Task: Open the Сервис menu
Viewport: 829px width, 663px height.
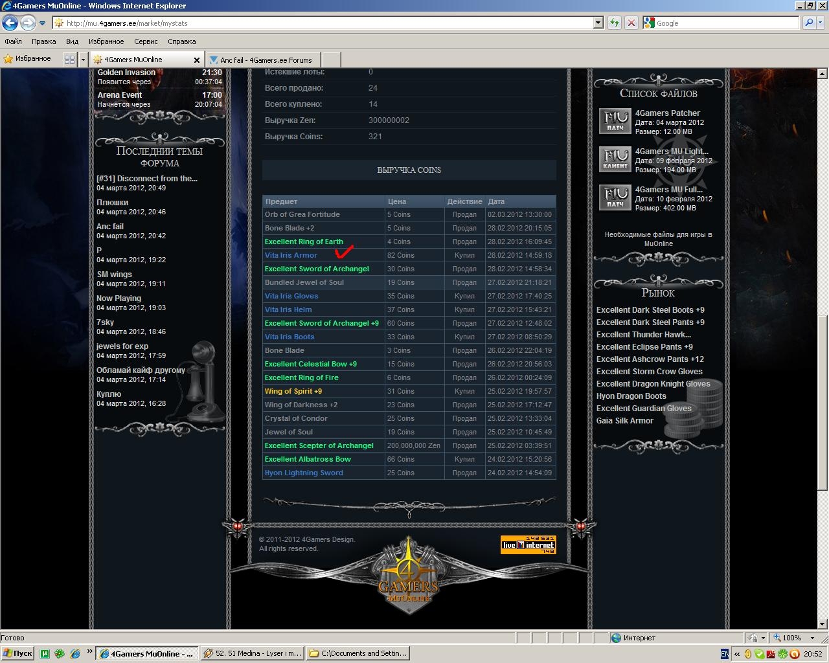Action: pos(146,41)
